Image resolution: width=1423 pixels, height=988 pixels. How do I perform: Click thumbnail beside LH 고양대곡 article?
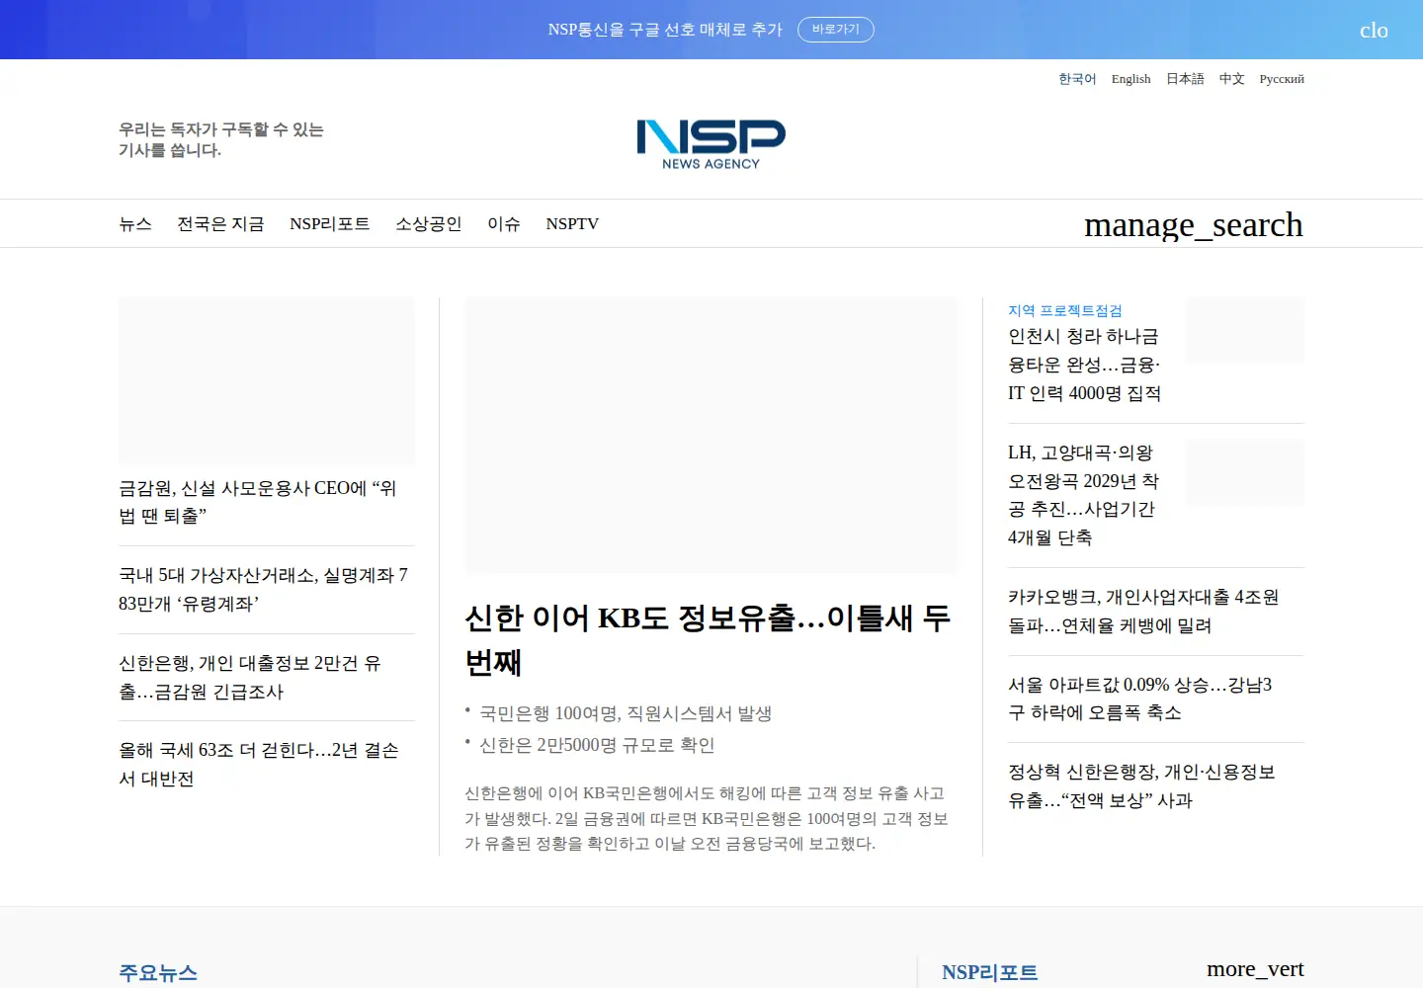(x=1245, y=472)
